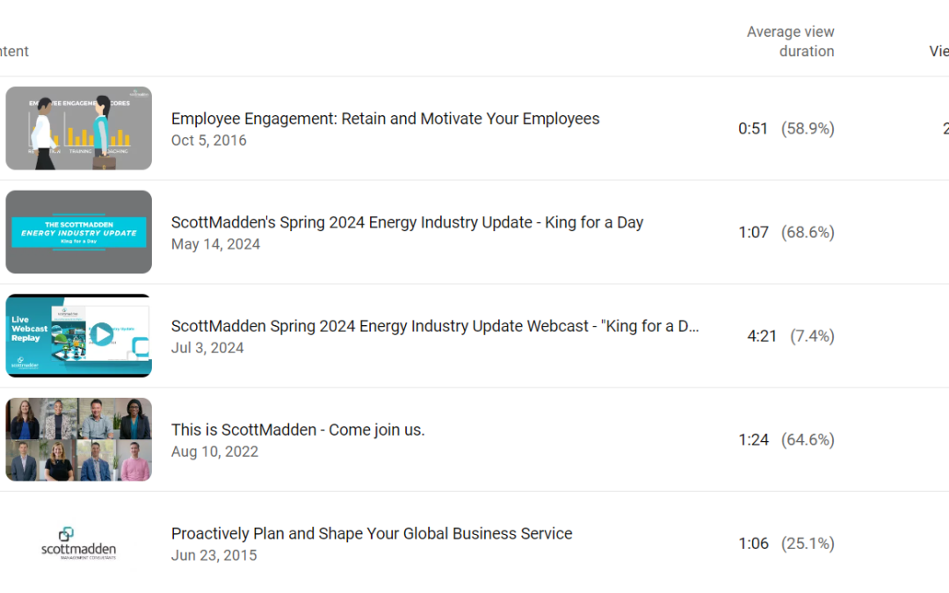949x593 pixels.
Task: Select the teal Energy Industry Update thumbnail
Action: tap(78, 232)
